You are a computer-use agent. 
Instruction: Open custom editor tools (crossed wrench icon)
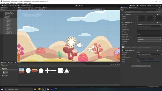18,6
